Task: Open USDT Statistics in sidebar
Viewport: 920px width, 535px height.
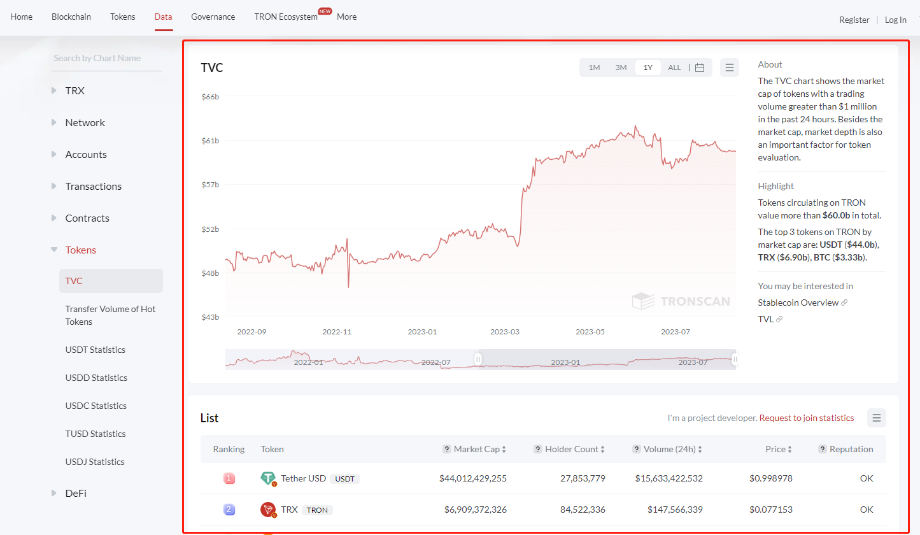Action: pyautogui.click(x=96, y=350)
